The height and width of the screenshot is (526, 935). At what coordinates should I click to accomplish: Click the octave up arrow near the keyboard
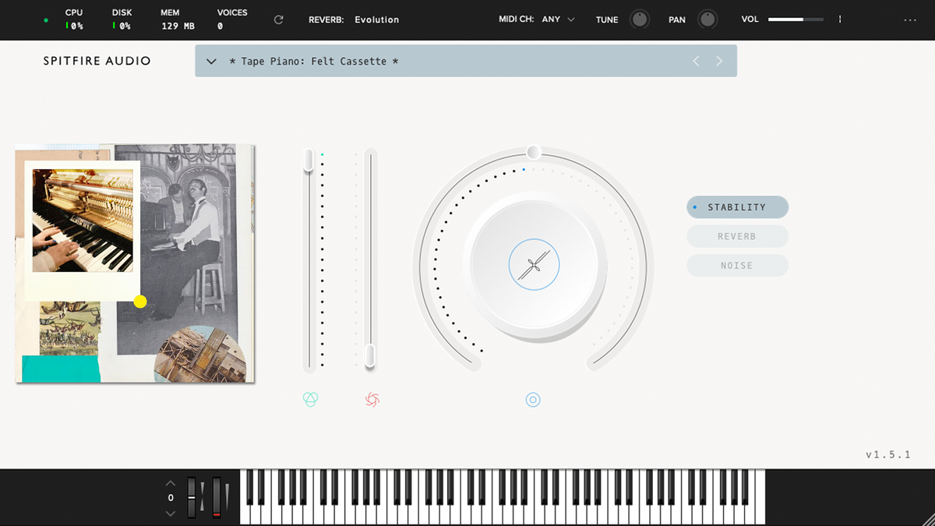point(170,482)
